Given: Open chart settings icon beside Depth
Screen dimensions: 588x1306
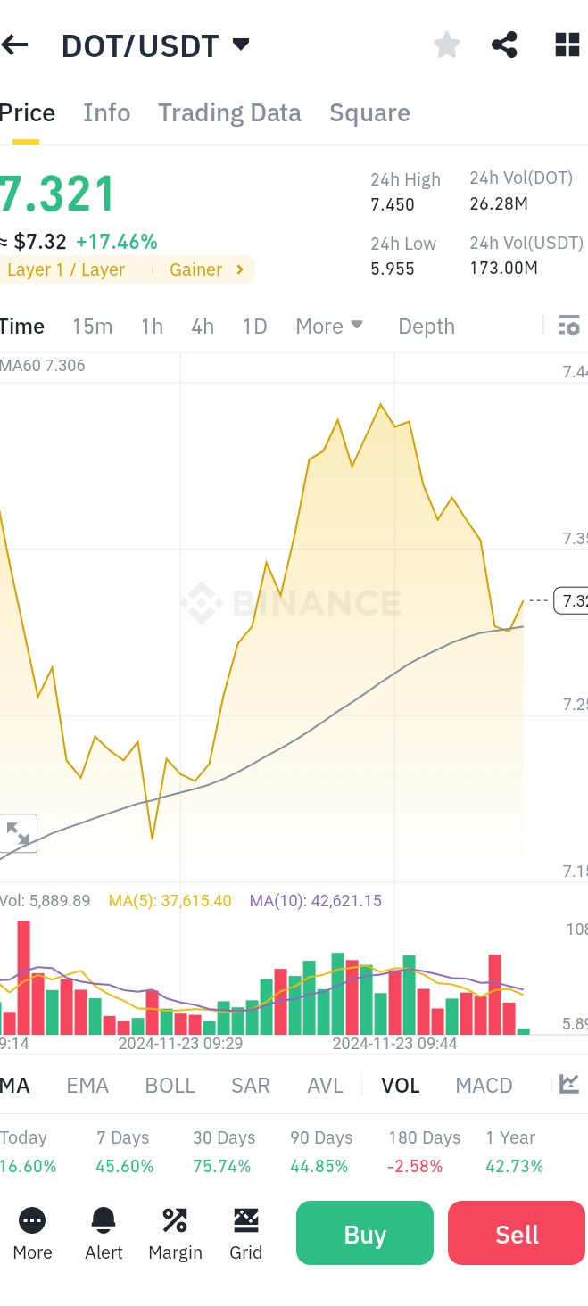Looking at the screenshot, I should tap(568, 326).
